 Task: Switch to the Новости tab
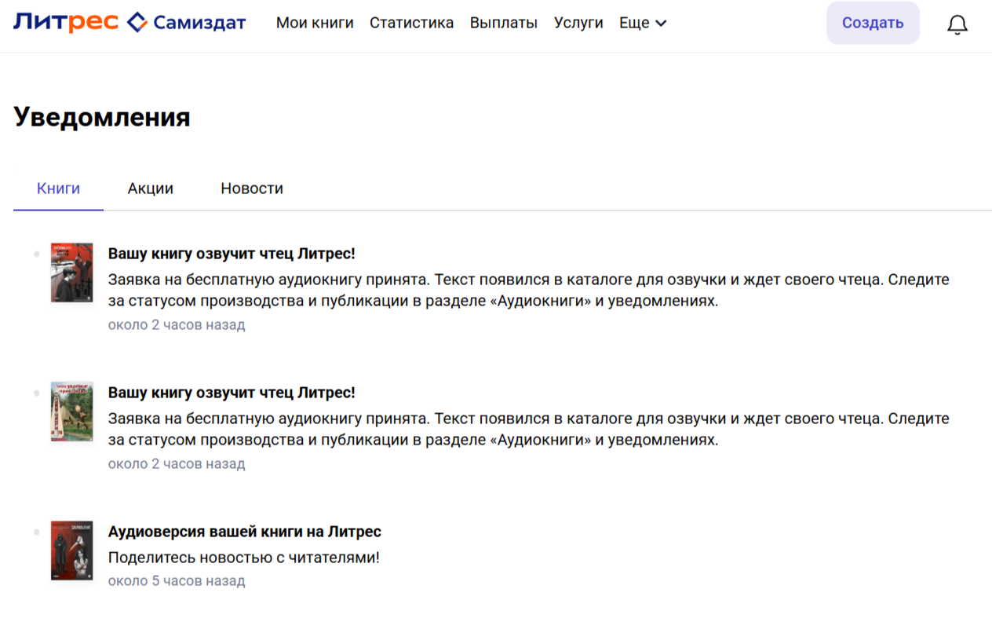tap(251, 188)
